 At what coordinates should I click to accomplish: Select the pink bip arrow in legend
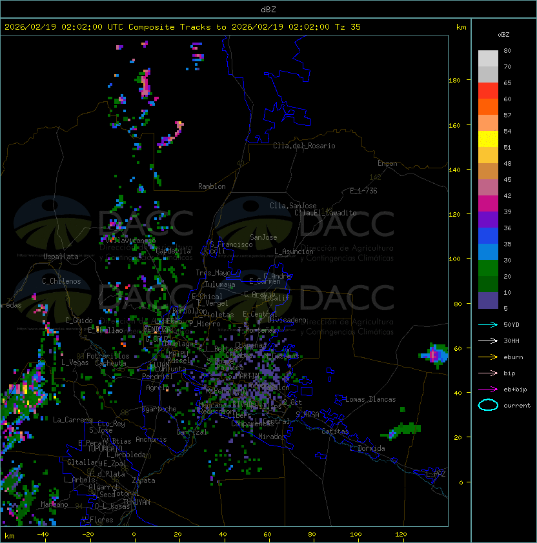[x=488, y=373]
